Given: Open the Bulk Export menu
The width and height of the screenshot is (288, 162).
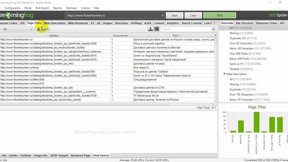Looking at the screenshot, I should [x=42, y=8].
